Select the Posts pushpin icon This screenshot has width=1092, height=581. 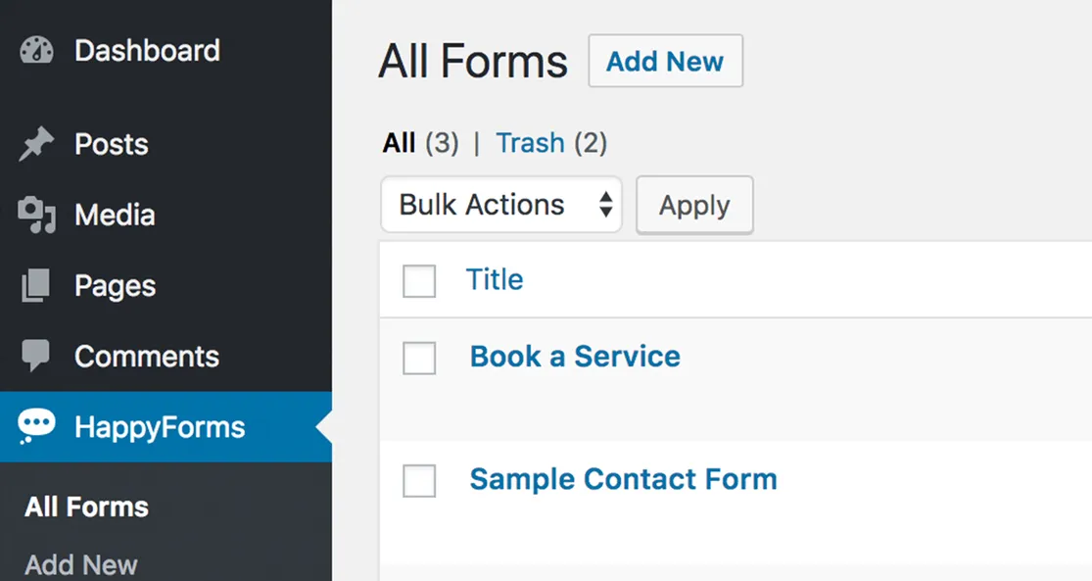(x=35, y=143)
